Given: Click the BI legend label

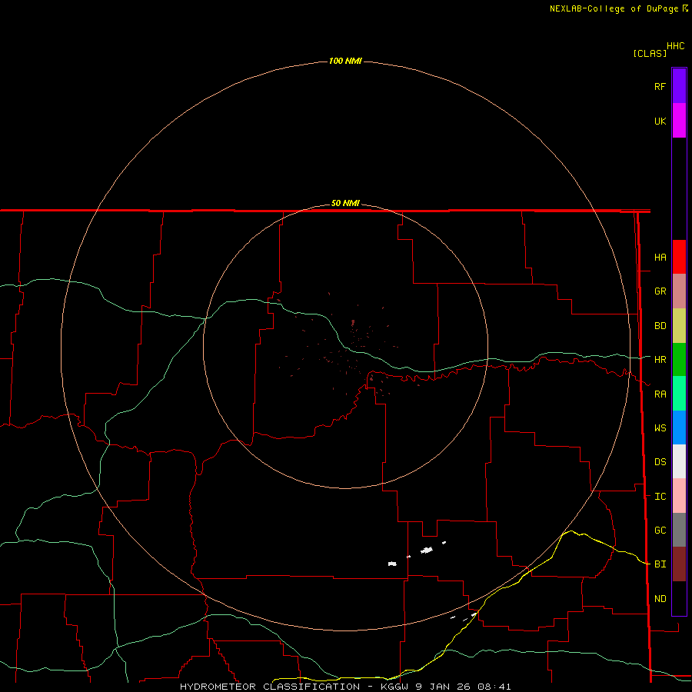Looking at the screenshot, I should (x=660, y=564).
